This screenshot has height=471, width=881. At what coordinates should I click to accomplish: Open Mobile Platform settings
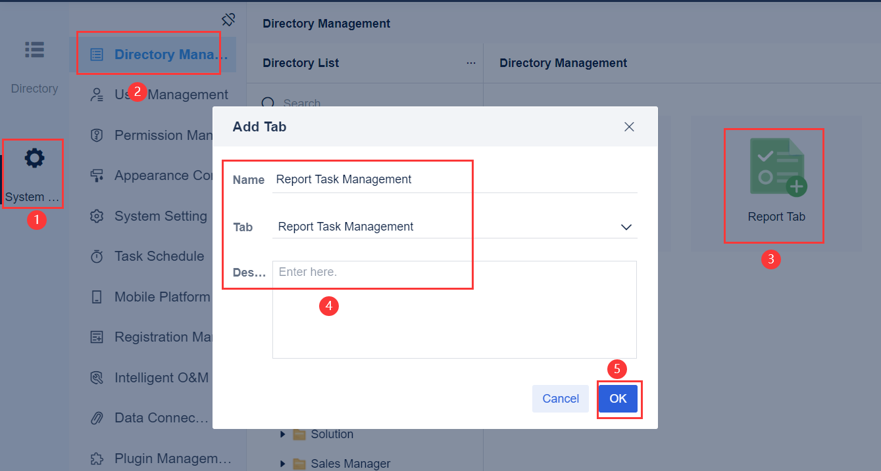tap(155, 296)
